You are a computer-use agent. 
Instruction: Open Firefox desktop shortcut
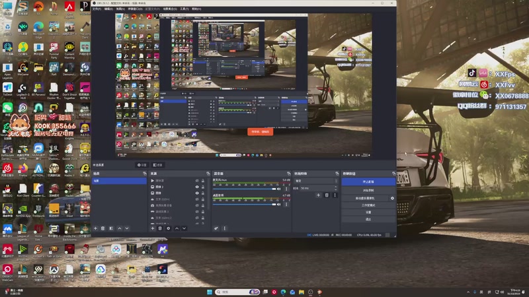click(x=23, y=170)
